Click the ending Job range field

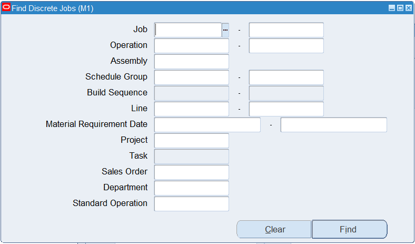tap(286, 30)
